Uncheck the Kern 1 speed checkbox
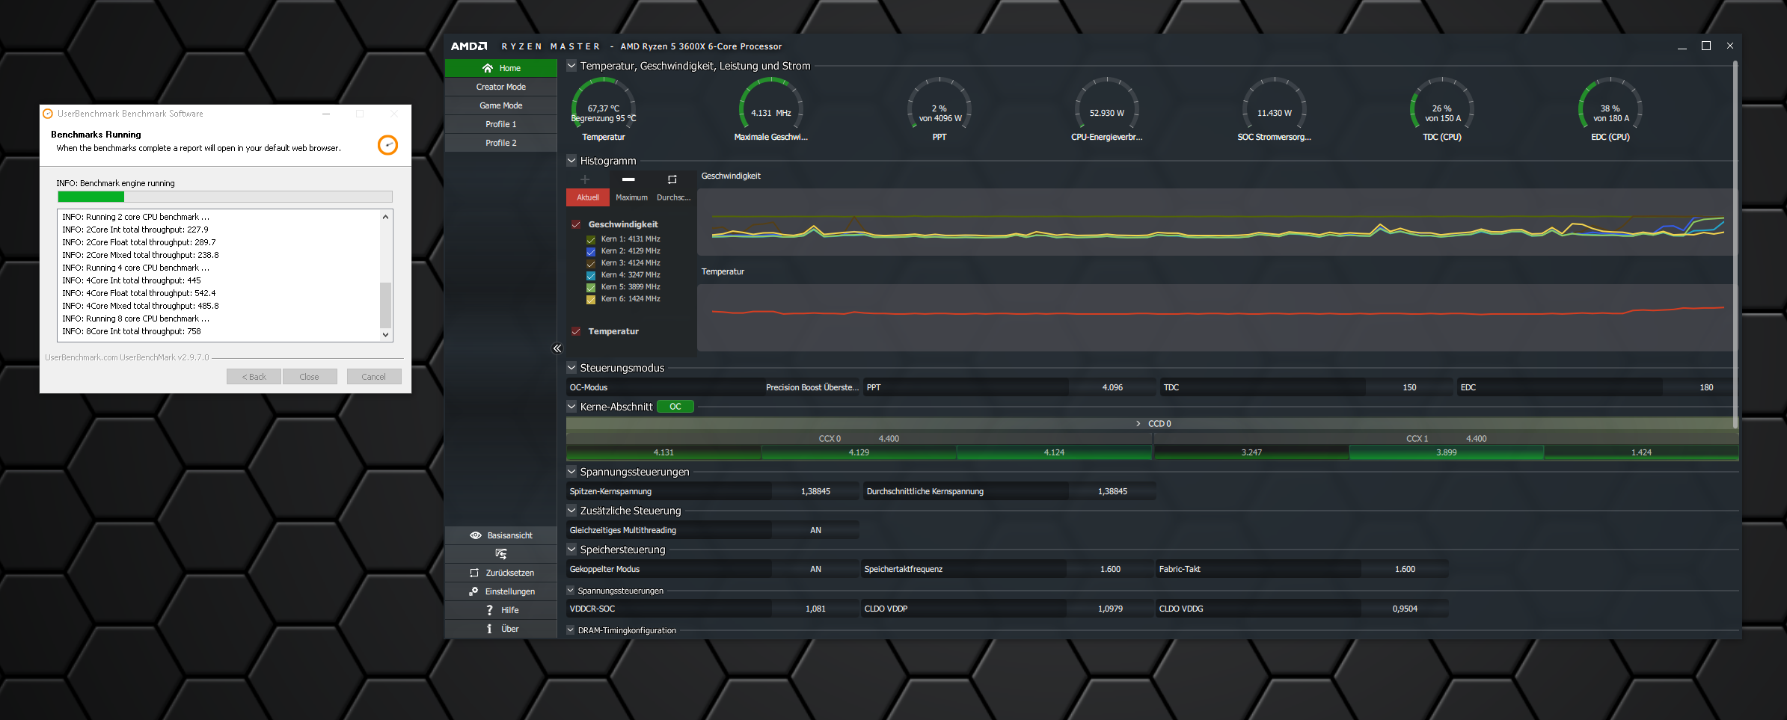1787x720 pixels. (x=591, y=239)
